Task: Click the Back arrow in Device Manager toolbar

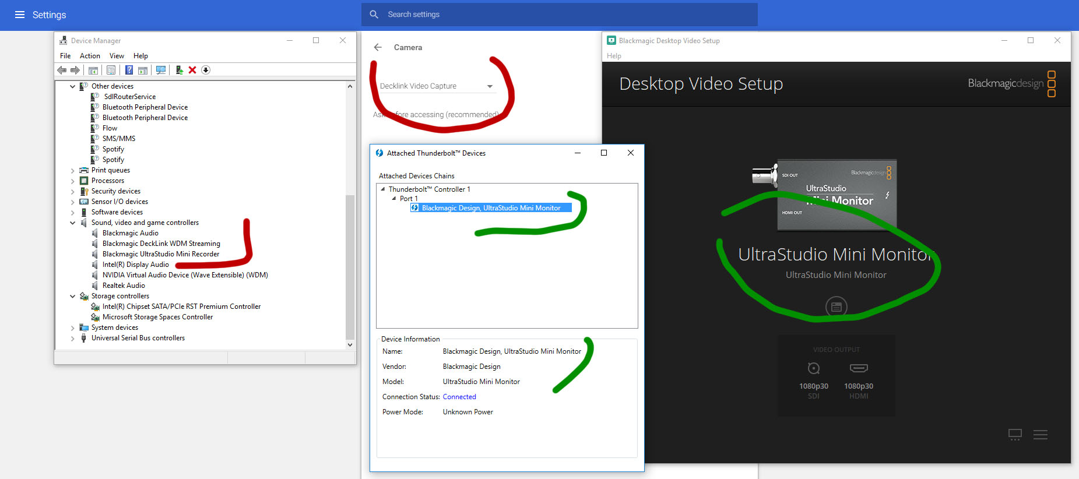Action: [x=61, y=70]
